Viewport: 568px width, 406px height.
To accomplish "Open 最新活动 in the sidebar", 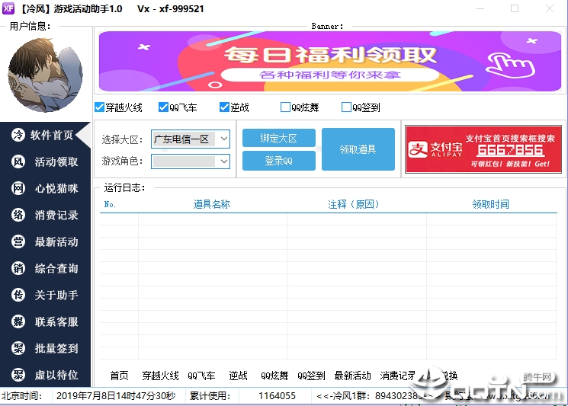I will coord(56,241).
